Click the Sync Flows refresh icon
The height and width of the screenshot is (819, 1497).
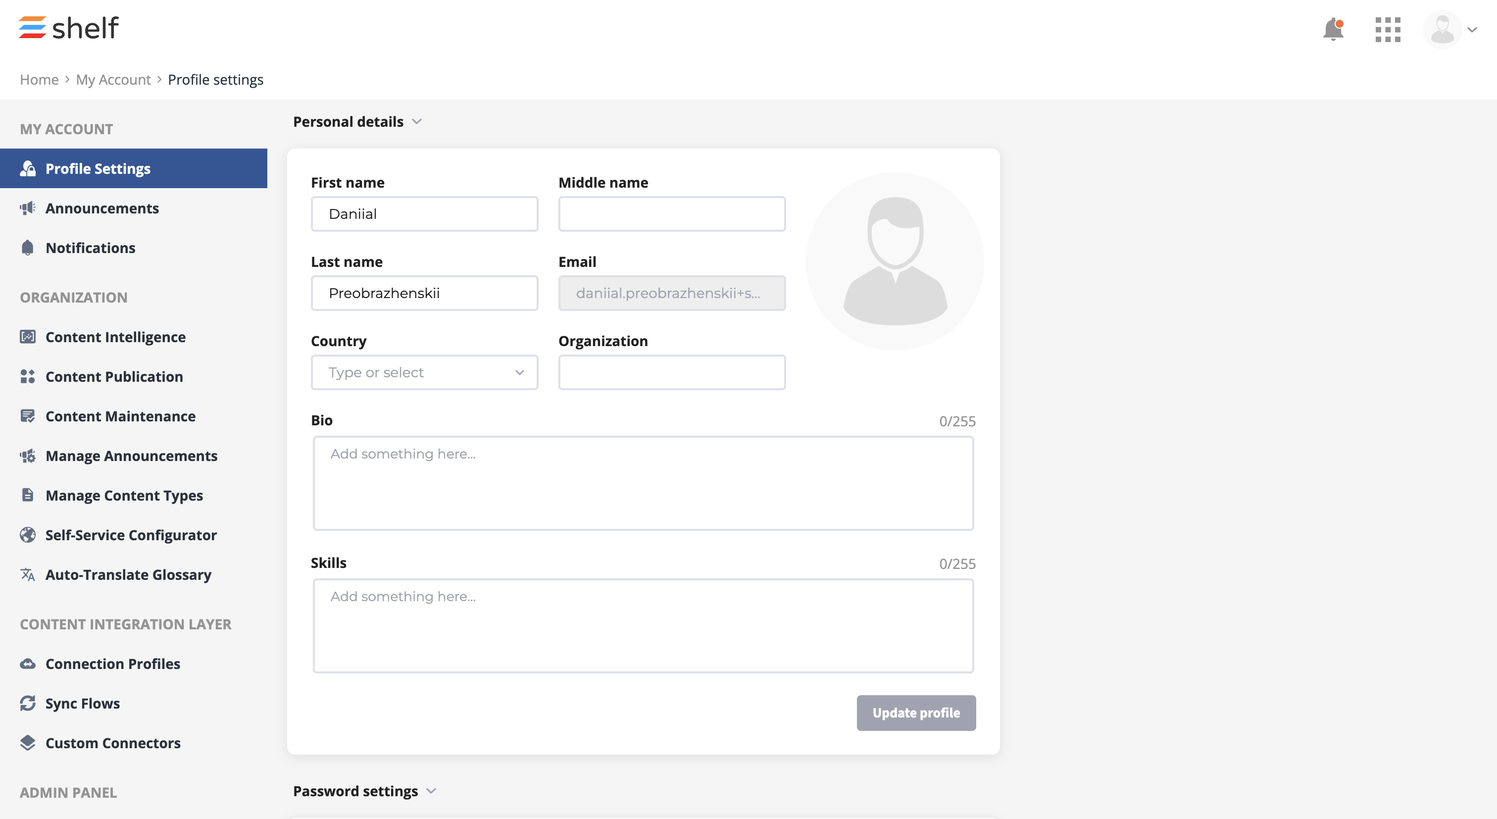tap(27, 703)
